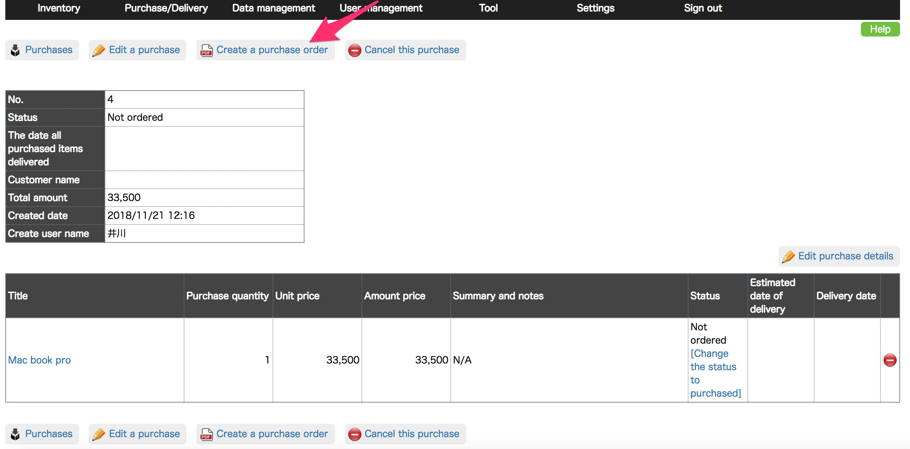
Task: Go to Purchases via top link
Action: point(49,50)
